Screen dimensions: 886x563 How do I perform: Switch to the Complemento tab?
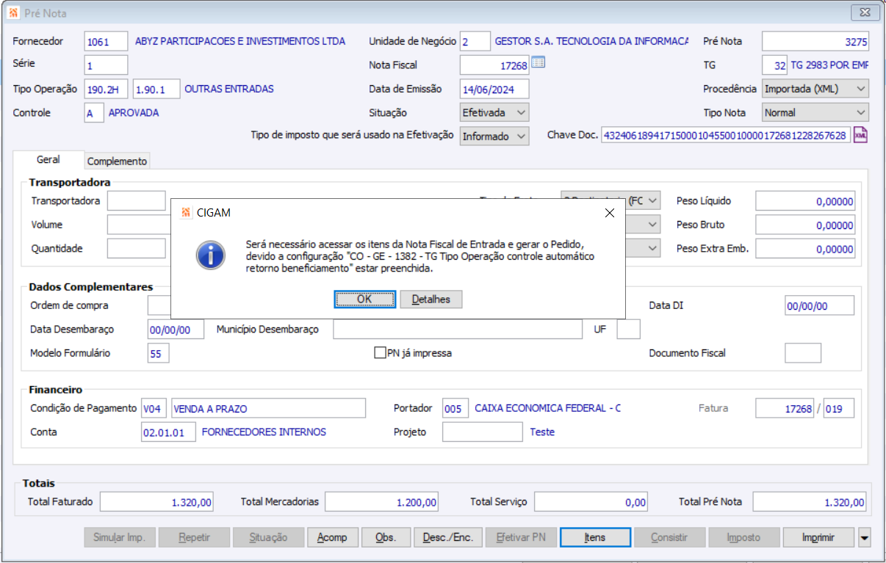pyautogui.click(x=117, y=161)
